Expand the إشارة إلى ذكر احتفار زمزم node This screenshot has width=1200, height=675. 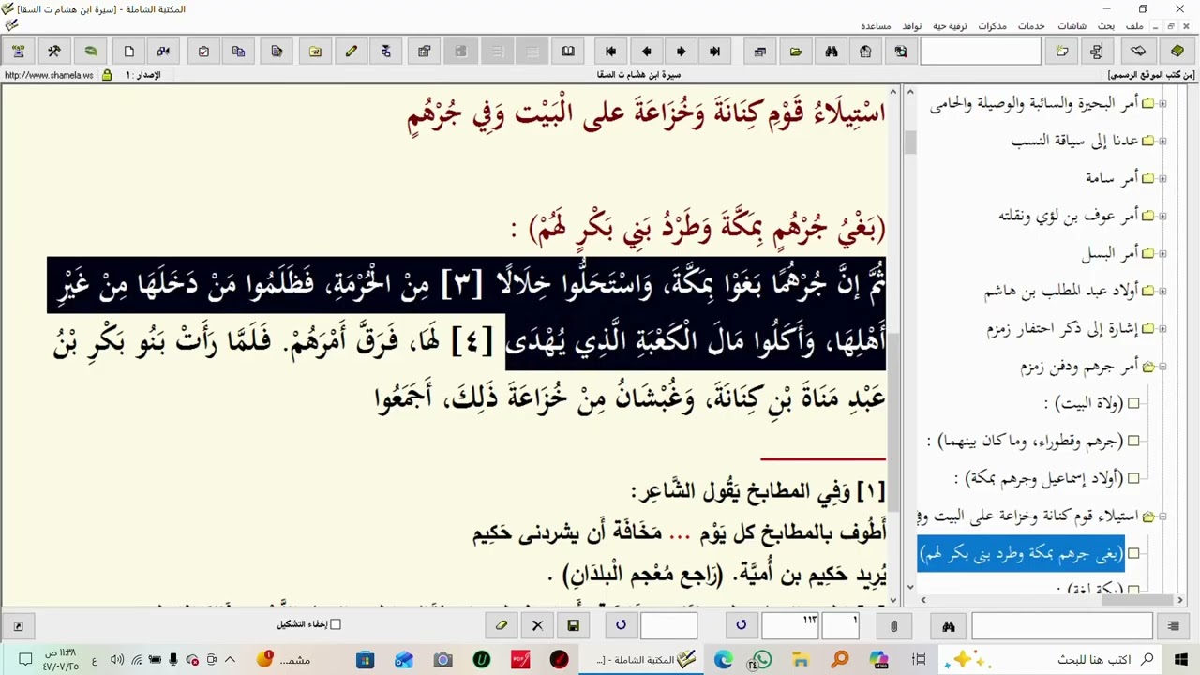coord(1162,329)
